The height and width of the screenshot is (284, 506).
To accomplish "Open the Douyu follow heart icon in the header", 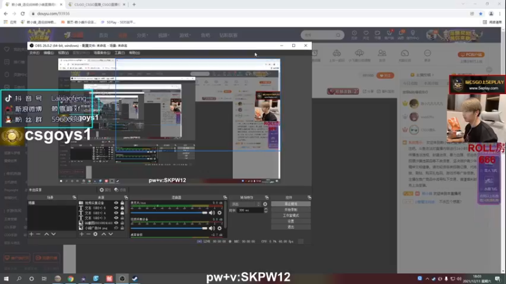I will pyautogui.click(x=366, y=35).
